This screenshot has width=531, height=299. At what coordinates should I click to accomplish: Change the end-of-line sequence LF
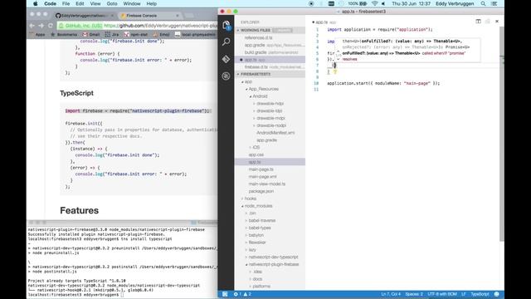click(464, 294)
